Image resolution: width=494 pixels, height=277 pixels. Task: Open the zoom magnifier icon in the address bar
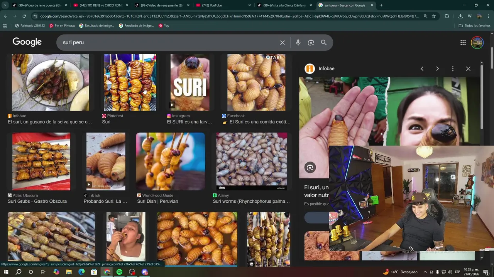pyautogui.click(x=425, y=16)
